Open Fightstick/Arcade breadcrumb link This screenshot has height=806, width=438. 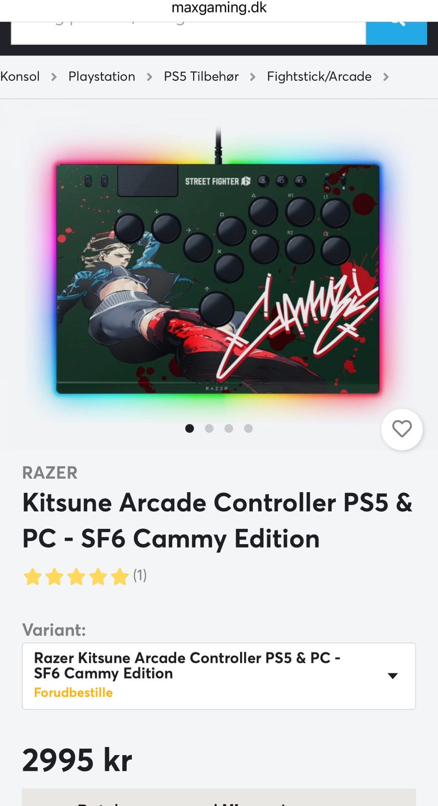click(x=319, y=77)
